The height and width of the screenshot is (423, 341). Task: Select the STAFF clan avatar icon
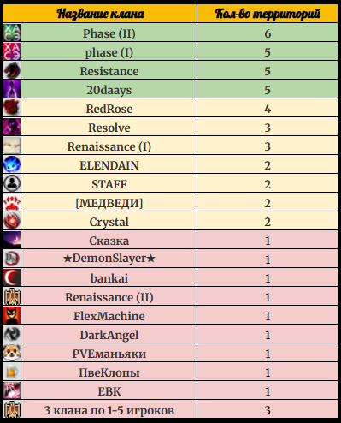click(x=12, y=183)
